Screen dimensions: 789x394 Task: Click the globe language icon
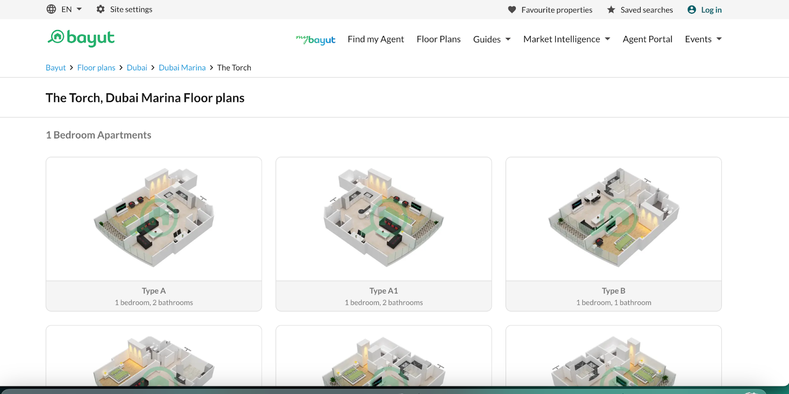(51, 9)
